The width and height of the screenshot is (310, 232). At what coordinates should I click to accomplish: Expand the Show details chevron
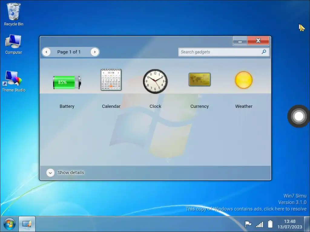[x=51, y=172]
